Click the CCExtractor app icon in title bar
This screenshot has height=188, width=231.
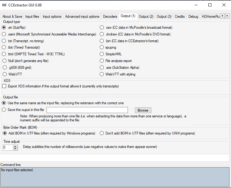click(4, 5)
